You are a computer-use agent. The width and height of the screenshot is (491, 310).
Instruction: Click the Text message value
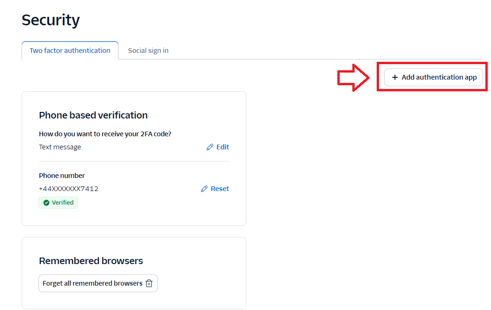(x=60, y=147)
